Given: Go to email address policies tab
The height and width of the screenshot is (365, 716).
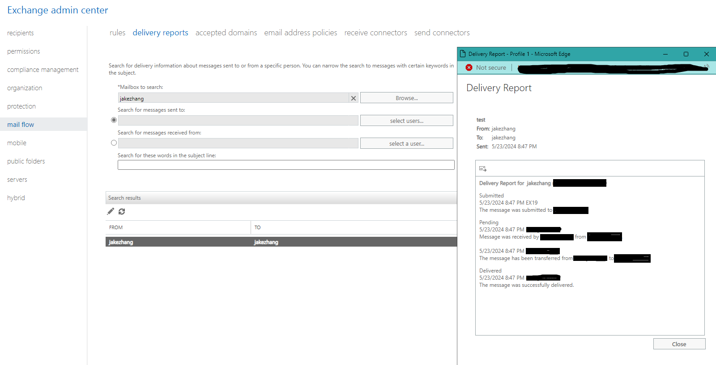Looking at the screenshot, I should 301,33.
